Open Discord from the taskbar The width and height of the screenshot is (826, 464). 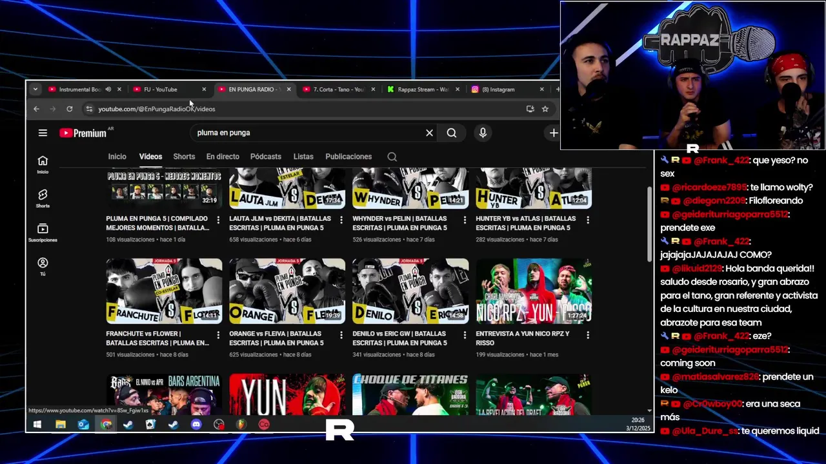click(x=196, y=425)
